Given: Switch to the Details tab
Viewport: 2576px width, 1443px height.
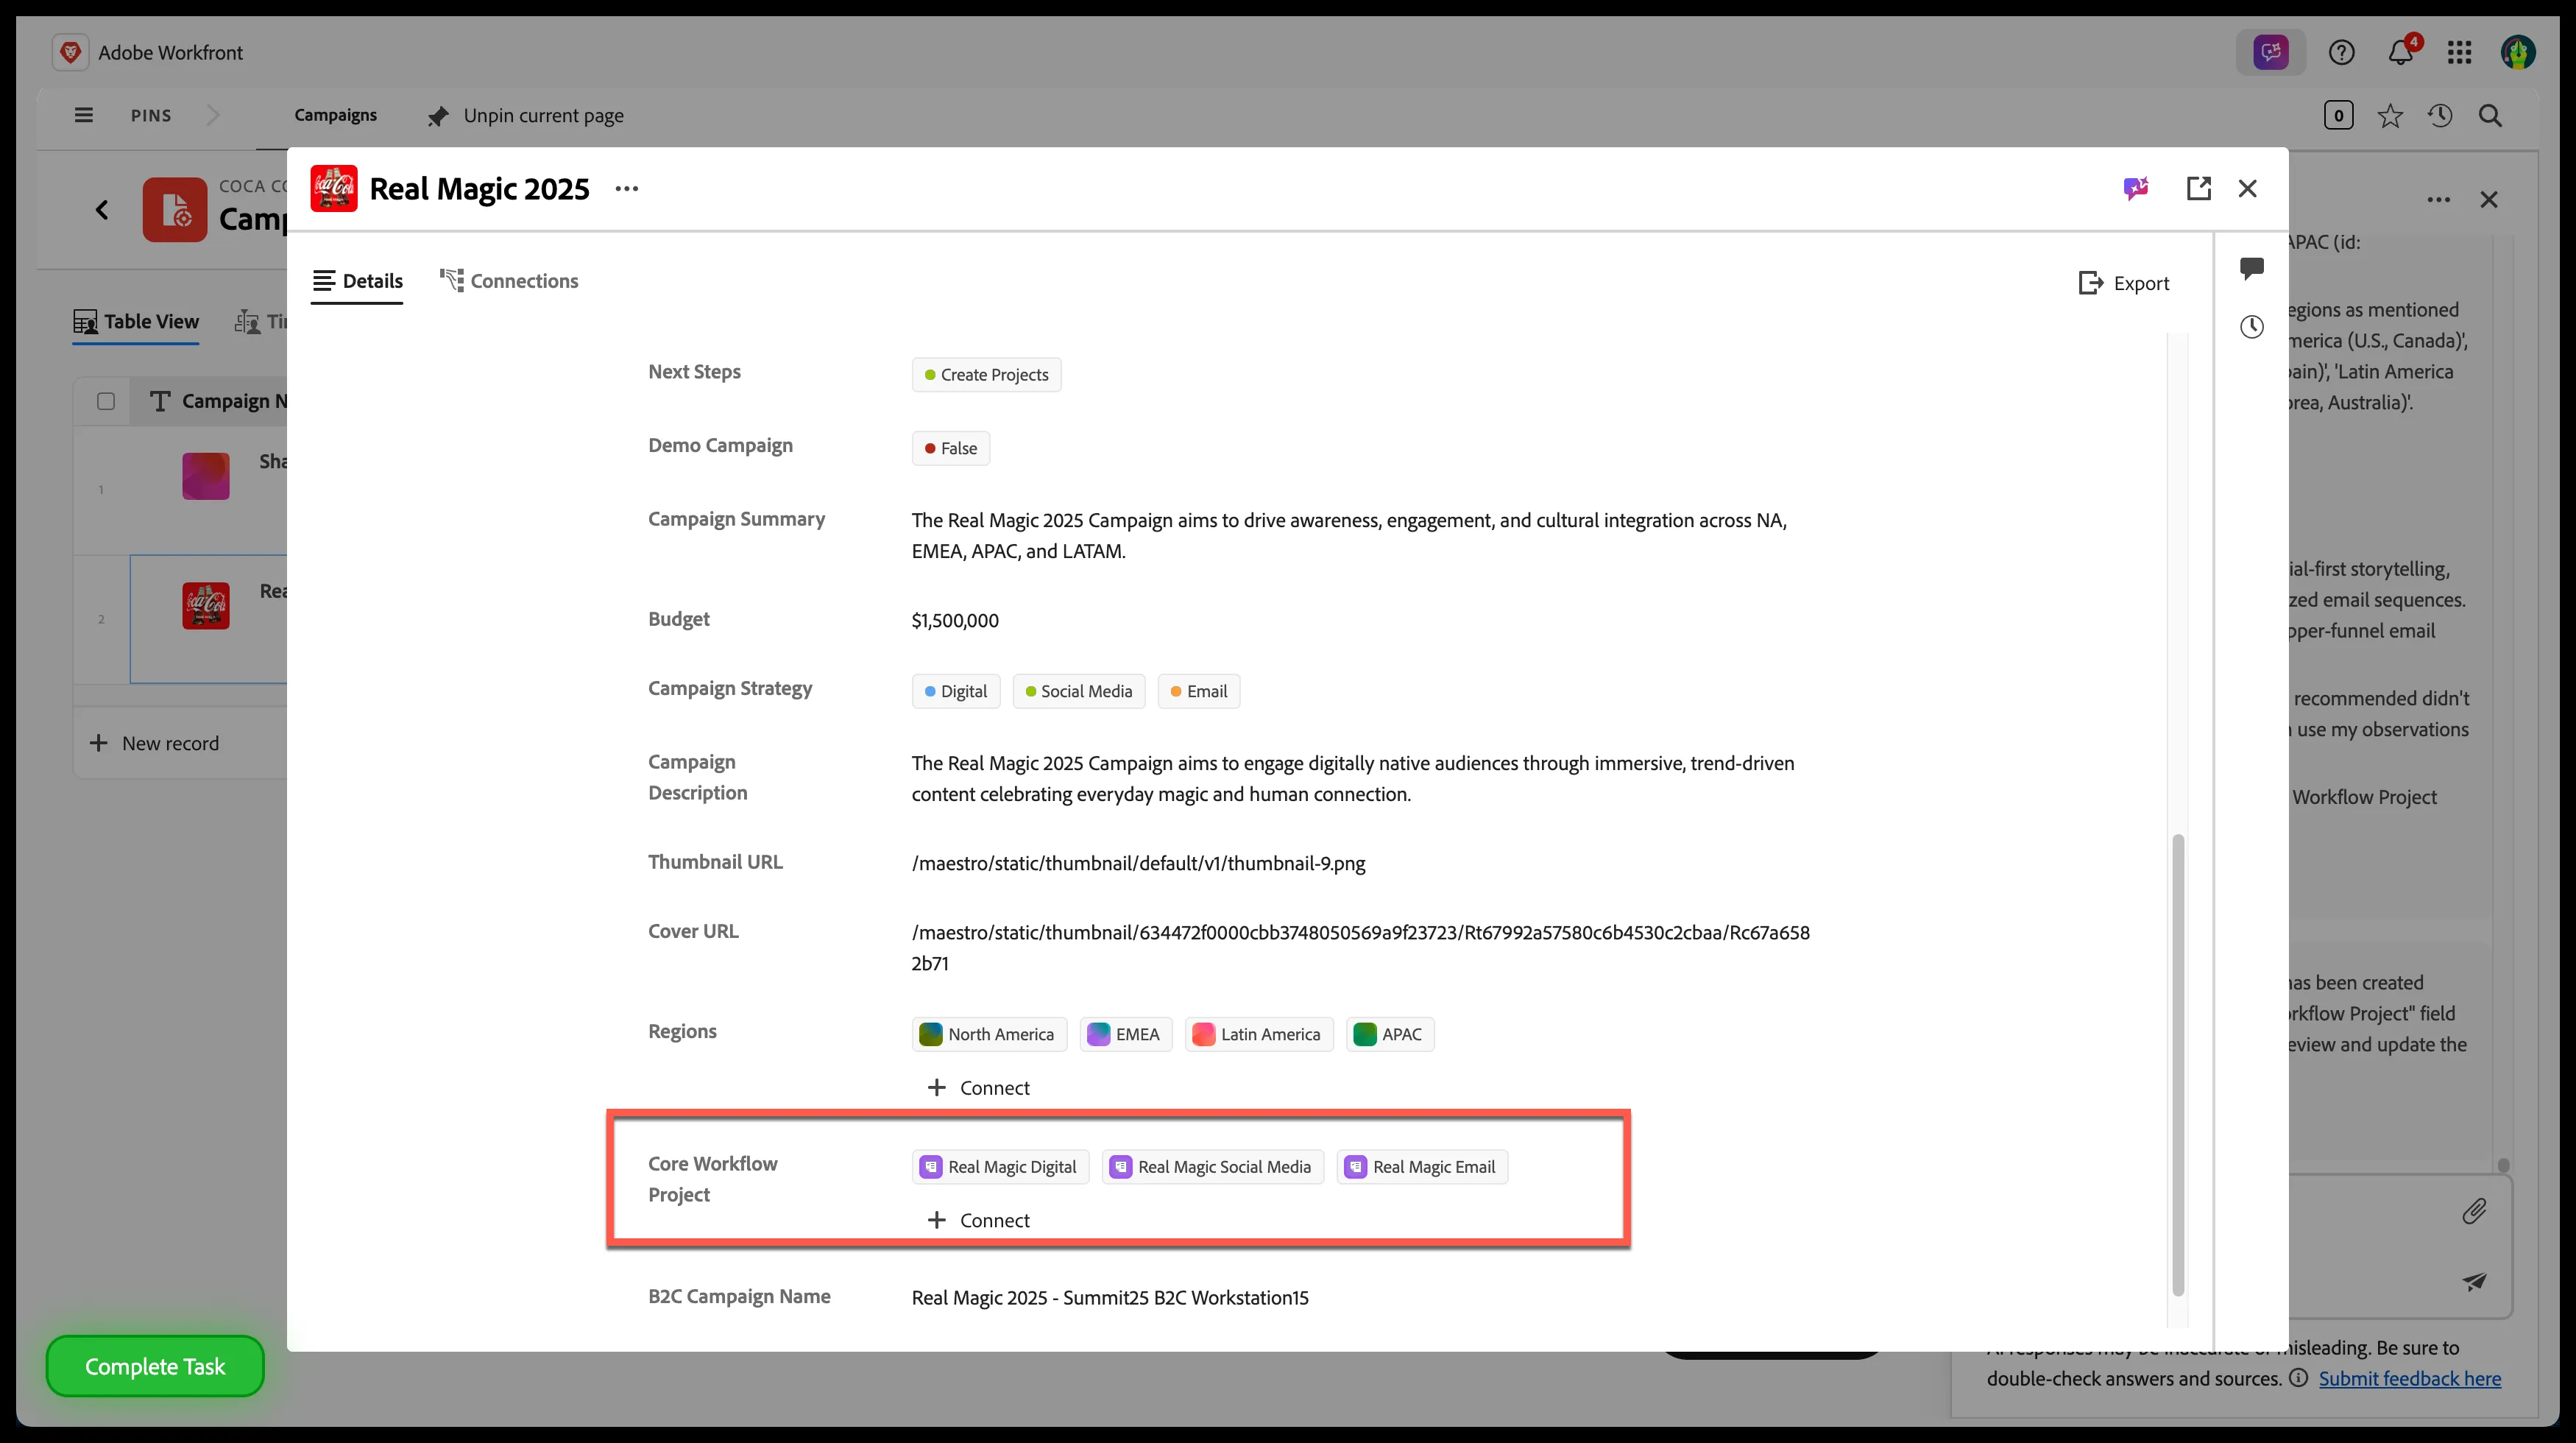Looking at the screenshot, I should 357,281.
